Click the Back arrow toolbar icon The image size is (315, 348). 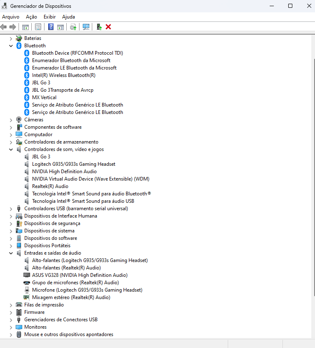click(4, 27)
